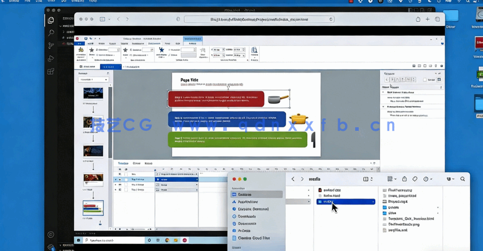This screenshot has height=251, width=483.
Task: Open the Explorer icon in VS Code activity bar
Action: pos(51,20)
